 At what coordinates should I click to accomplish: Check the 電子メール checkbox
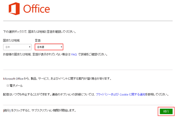click(8, 85)
